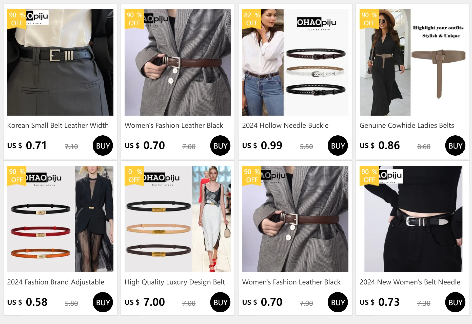Open High Quality Luxury Design Belt title

pyautogui.click(x=175, y=282)
